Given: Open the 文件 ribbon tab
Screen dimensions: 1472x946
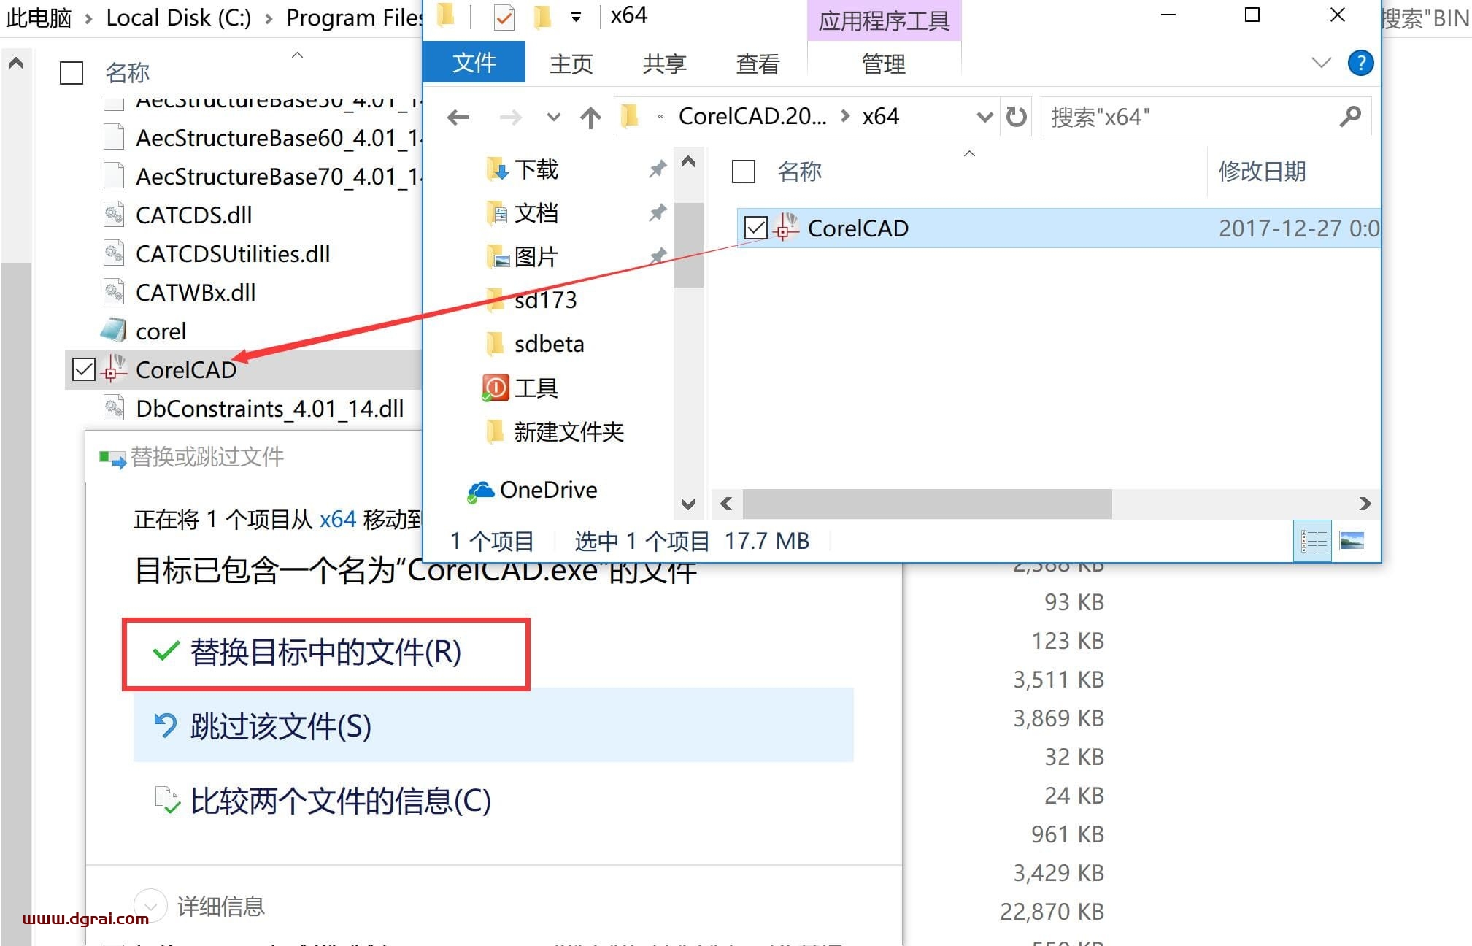Looking at the screenshot, I should pos(474,63).
